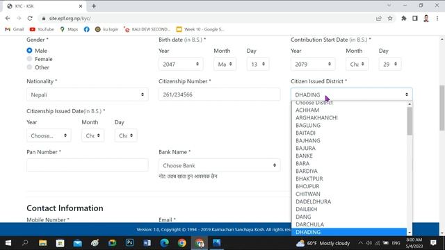Choose CHITWAN from district list
Viewport: 445px width, 250px height.
[x=349, y=194]
